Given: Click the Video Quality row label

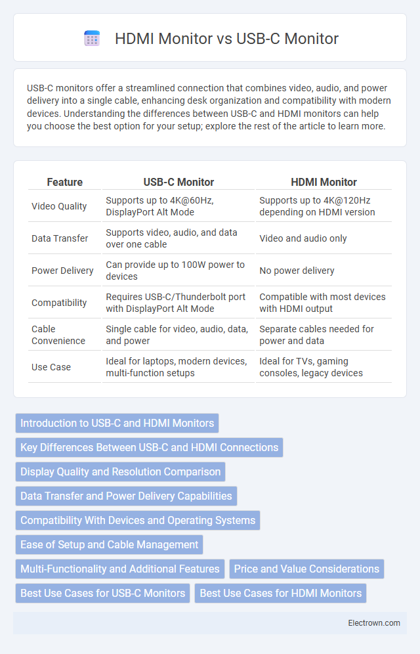Looking at the screenshot, I should (x=59, y=206).
